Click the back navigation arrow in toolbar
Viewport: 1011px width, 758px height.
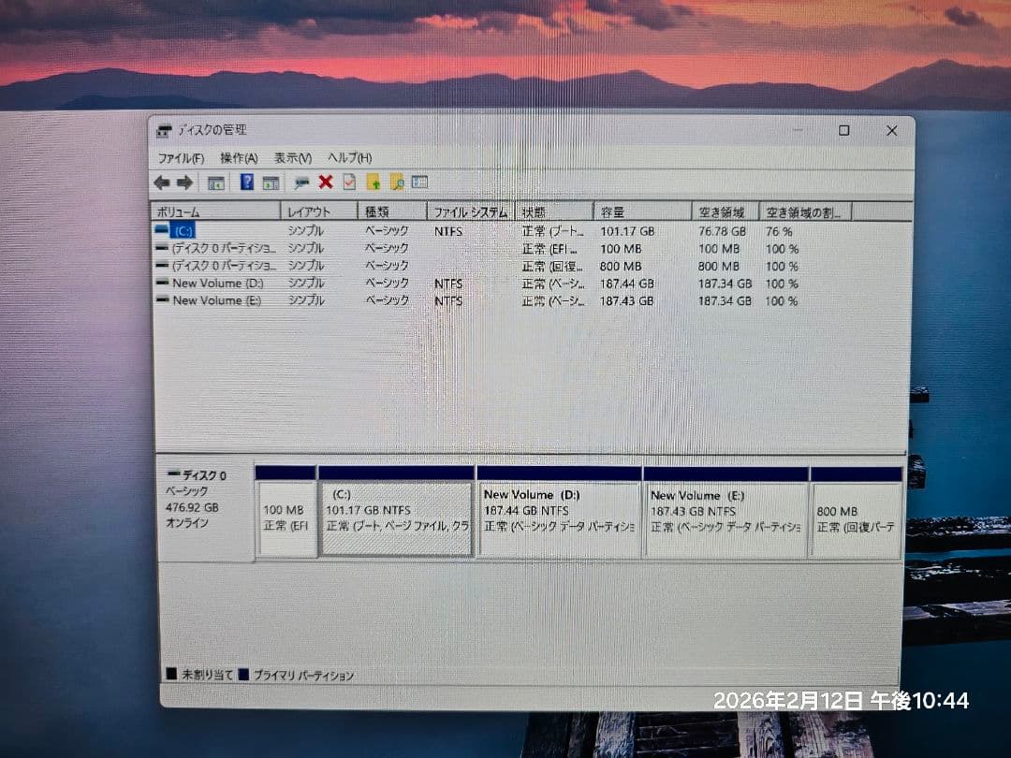point(162,182)
